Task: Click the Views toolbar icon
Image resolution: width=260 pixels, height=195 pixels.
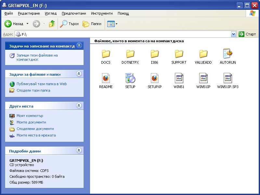Action: coord(111,24)
